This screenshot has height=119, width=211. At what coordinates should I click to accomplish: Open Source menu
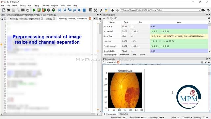tap(23, 6)
